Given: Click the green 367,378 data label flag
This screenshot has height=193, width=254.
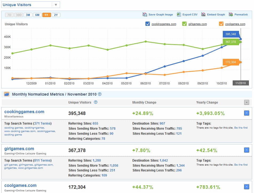Looking at the screenshot, I should pyautogui.click(x=231, y=42).
